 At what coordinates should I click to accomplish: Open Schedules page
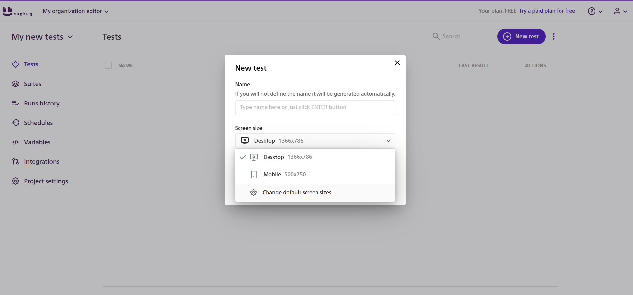(x=38, y=123)
